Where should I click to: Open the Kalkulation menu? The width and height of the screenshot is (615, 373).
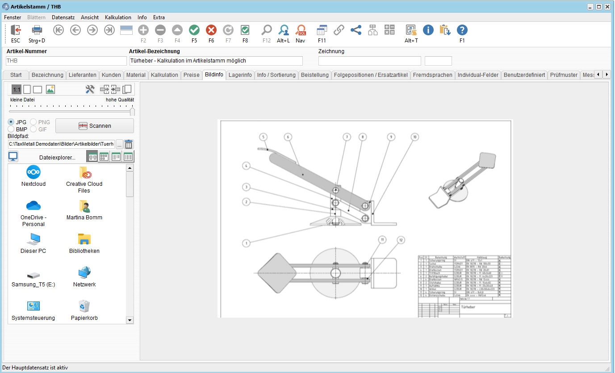click(118, 17)
